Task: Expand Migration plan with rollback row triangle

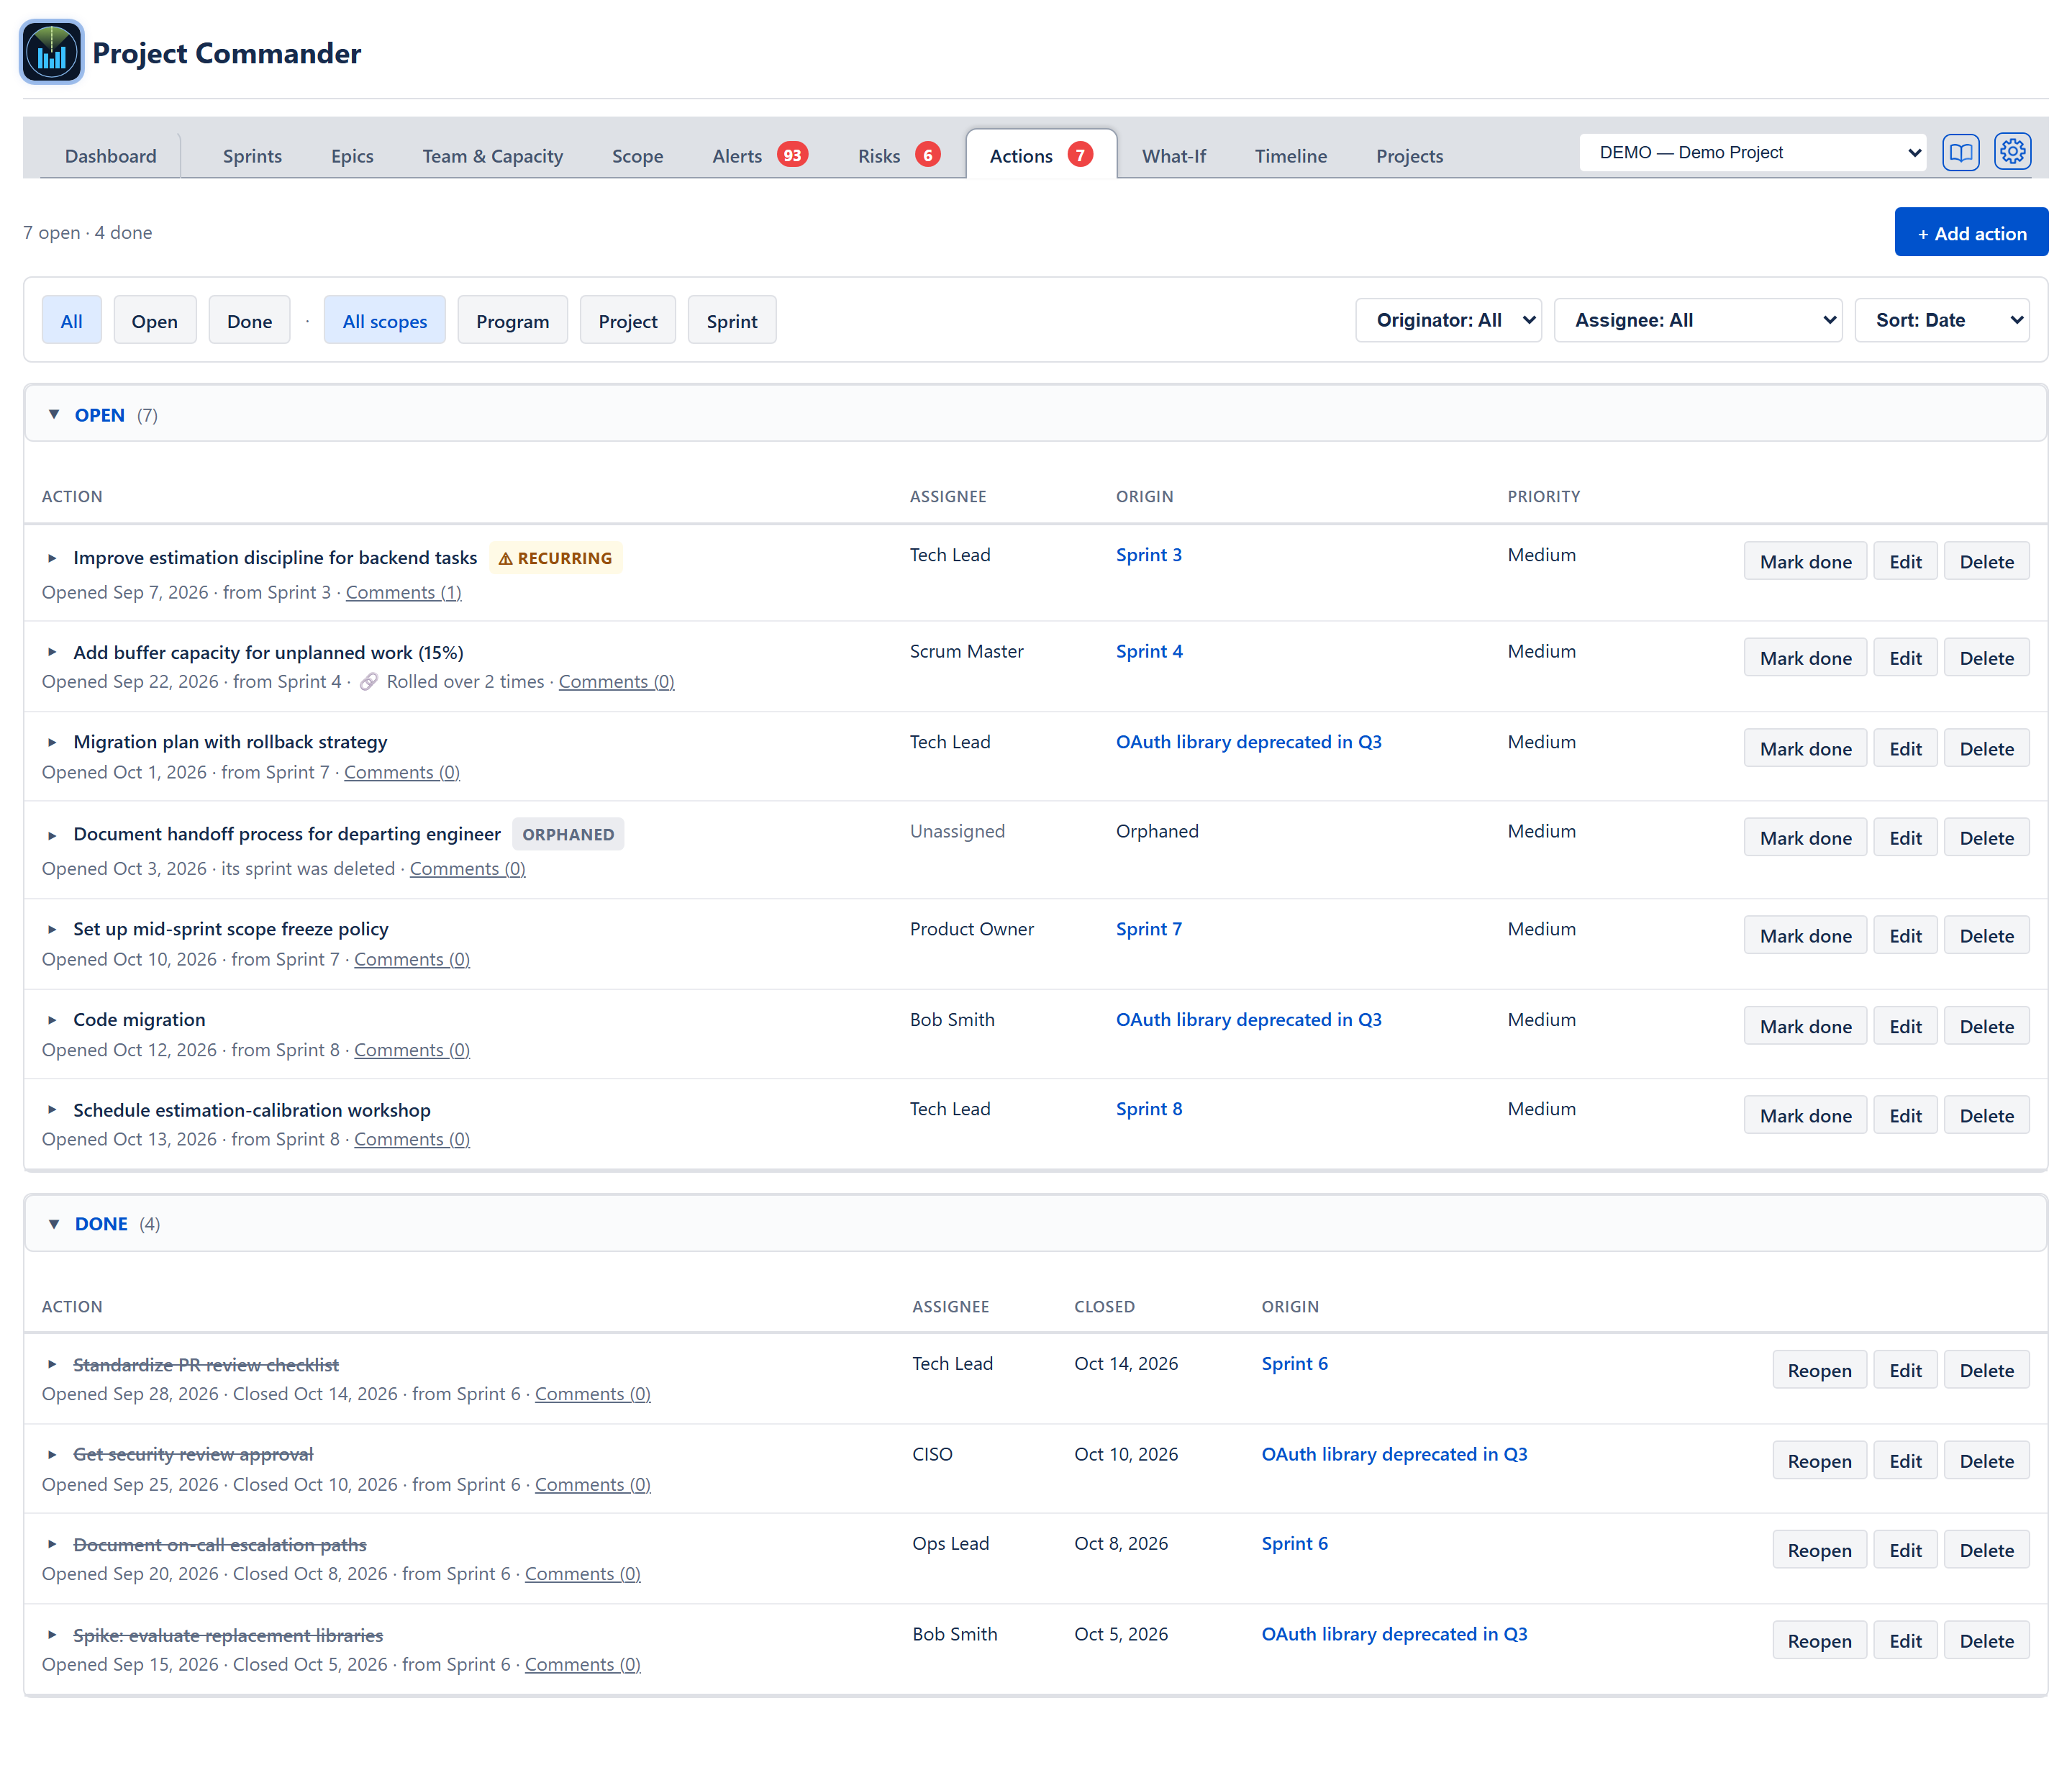Action: tap(52, 742)
